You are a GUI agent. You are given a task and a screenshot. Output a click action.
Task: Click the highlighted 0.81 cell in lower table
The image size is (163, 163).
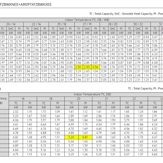86,137
